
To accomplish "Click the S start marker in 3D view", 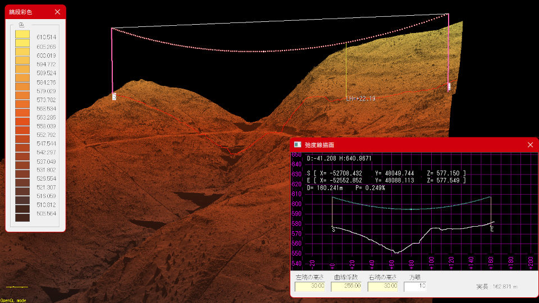I will (x=114, y=97).
